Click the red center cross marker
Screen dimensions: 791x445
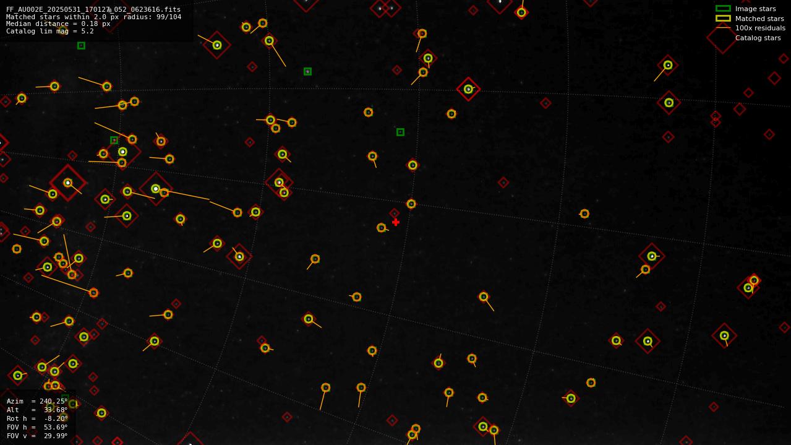(x=396, y=222)
